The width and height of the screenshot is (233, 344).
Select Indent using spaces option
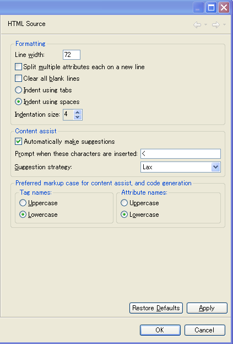click(x=18, y=102)
